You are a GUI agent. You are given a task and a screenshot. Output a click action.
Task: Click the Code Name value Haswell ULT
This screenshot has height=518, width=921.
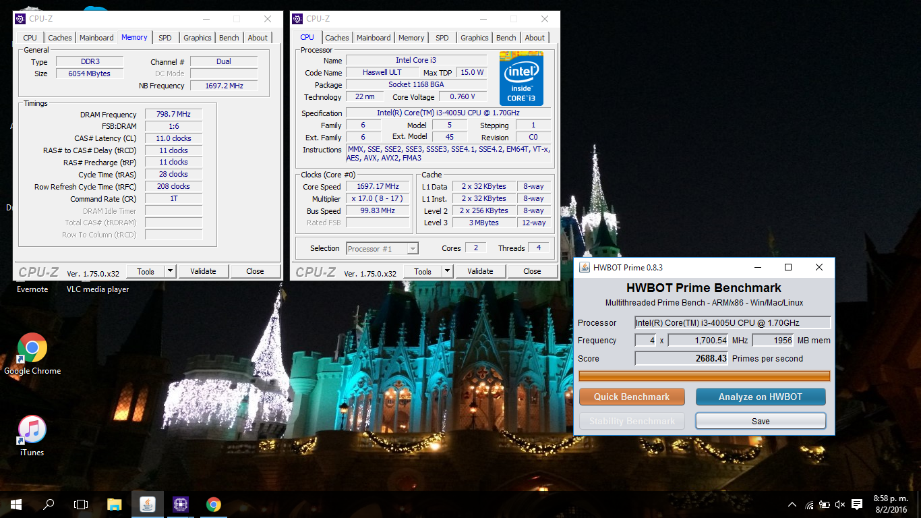point(382,72)
